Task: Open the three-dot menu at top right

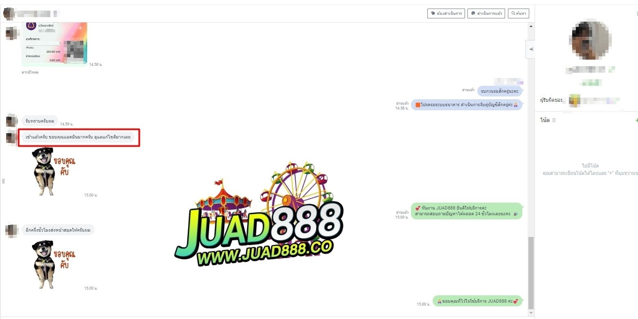Action: [x=636, y=13]
